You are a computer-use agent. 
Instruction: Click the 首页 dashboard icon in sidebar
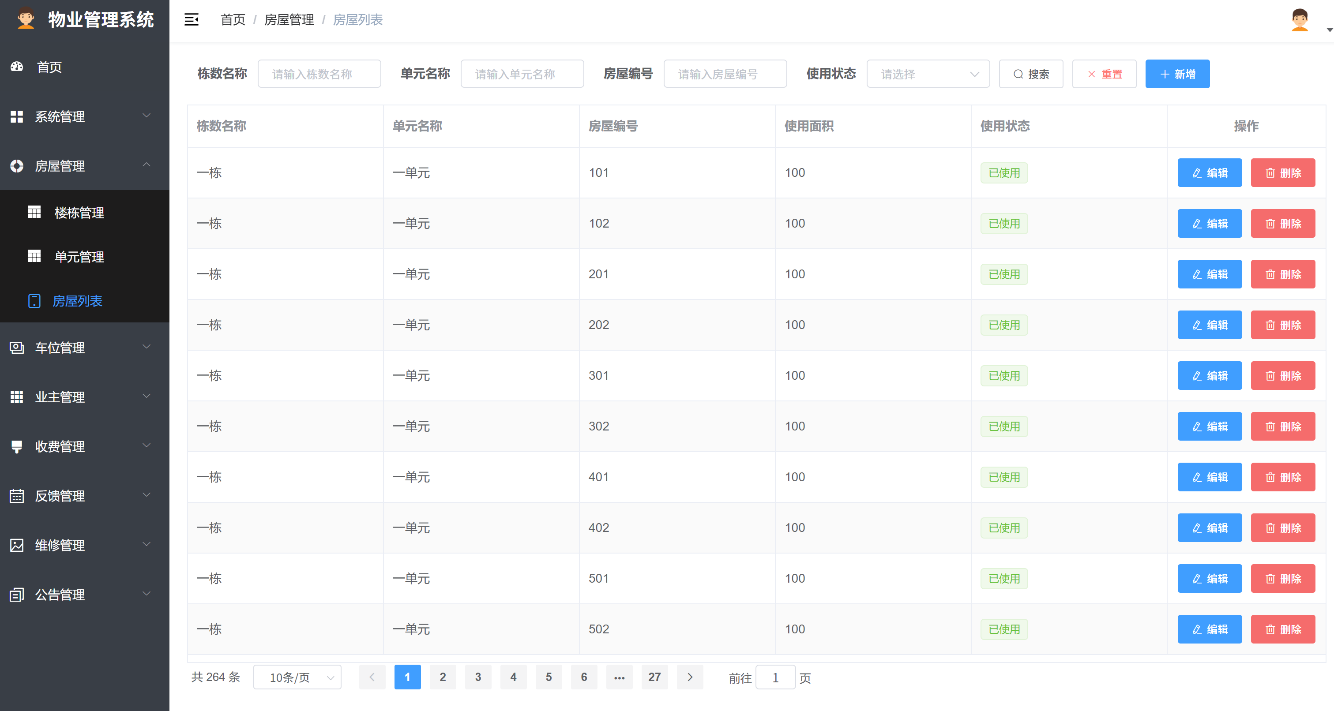(17, 67)
